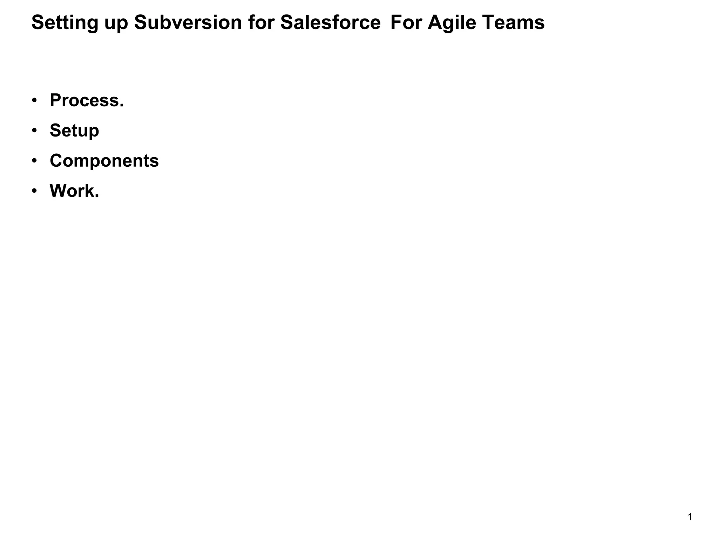Click the bullet dot before 'Components'
Viewport: 718px width, 539px height.
point(34,161)
